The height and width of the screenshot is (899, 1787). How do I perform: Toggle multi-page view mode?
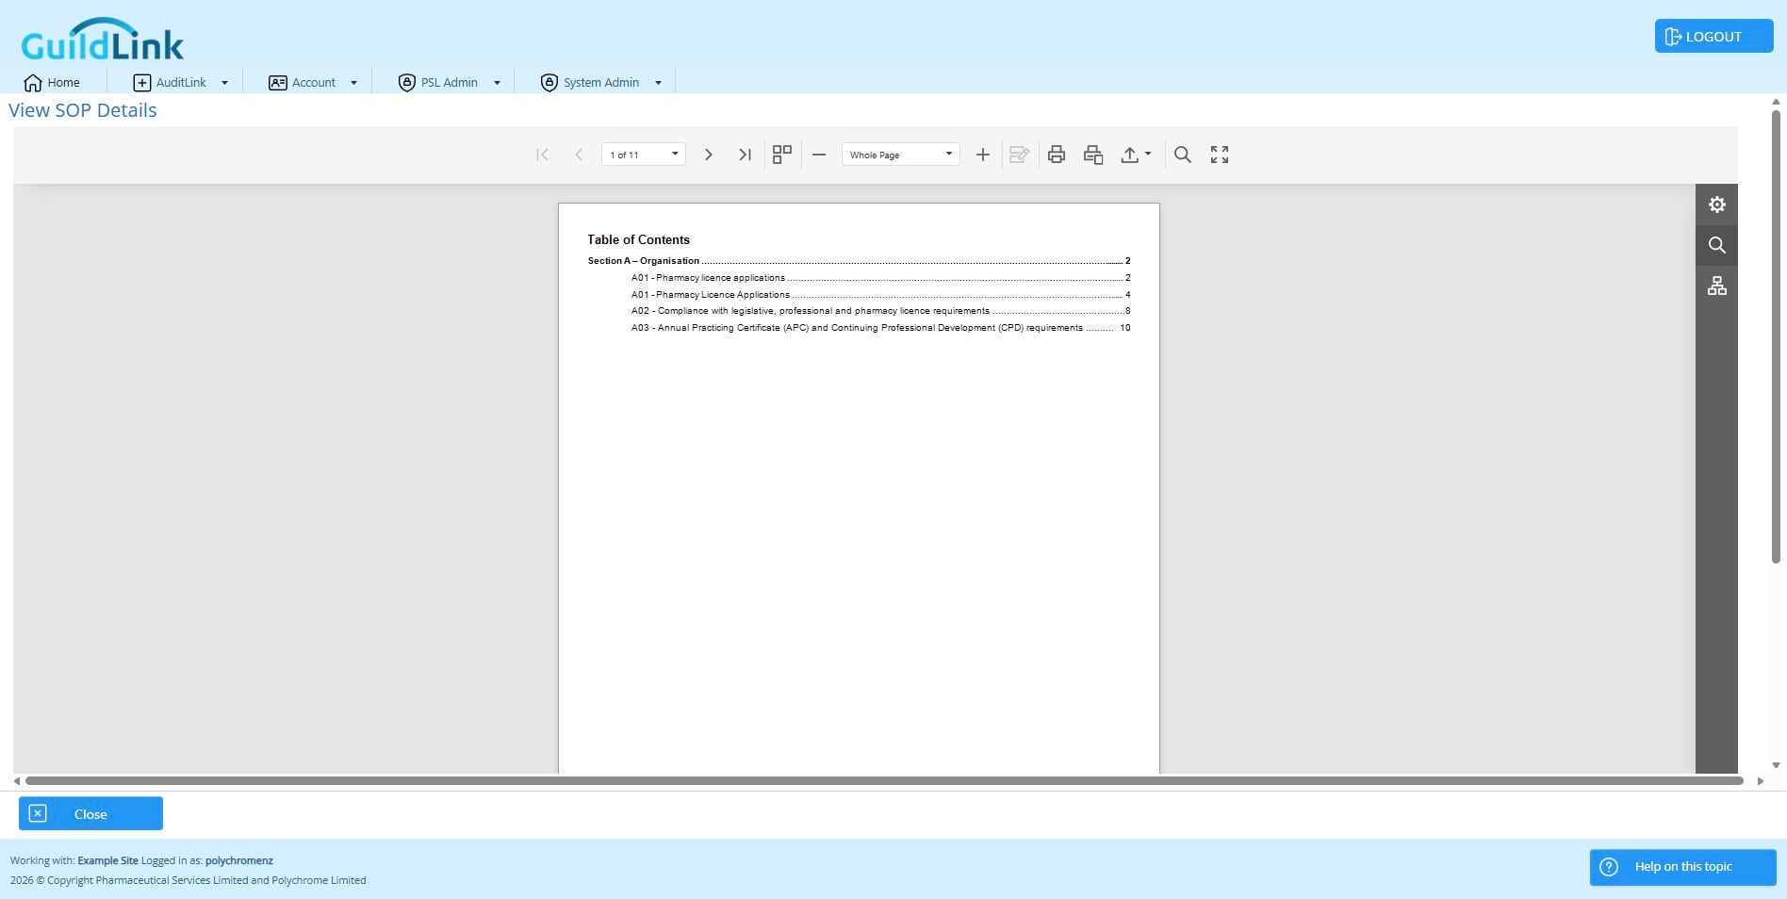click(782, 155)
